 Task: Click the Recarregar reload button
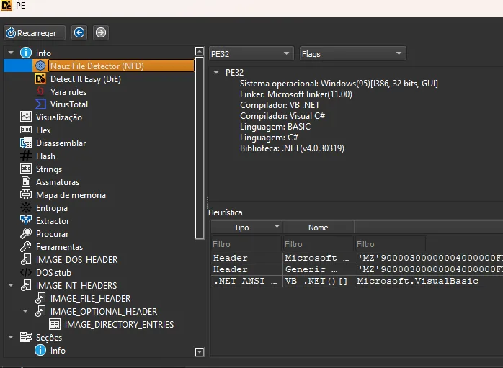[35, 32]
